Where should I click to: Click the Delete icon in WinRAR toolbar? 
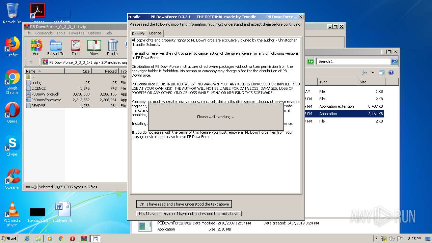pos(112,47)
